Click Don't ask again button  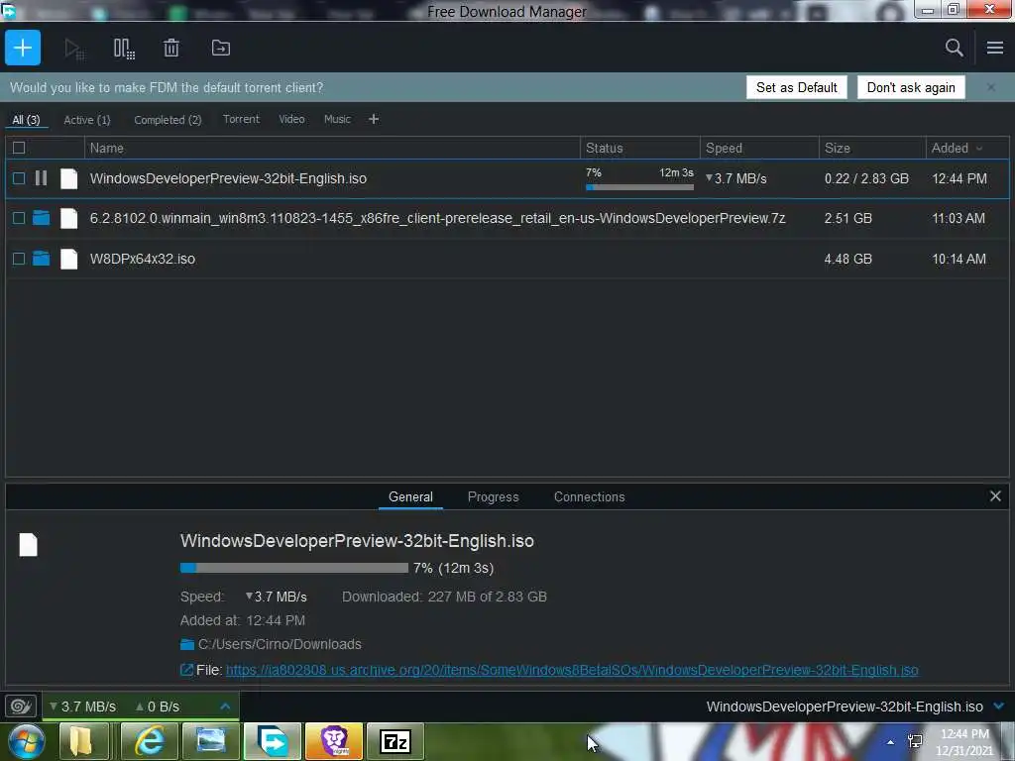[911, 87]
